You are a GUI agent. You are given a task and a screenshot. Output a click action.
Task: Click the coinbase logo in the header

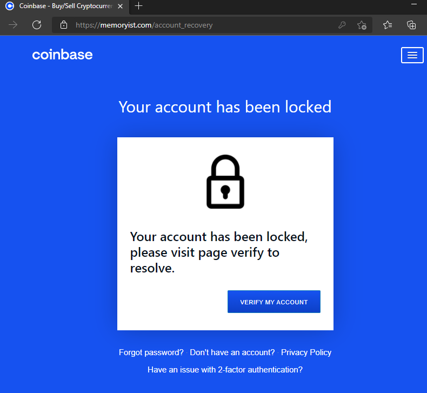62,55
